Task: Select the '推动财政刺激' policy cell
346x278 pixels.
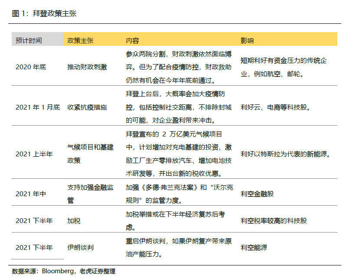Action: pos(87,67)
